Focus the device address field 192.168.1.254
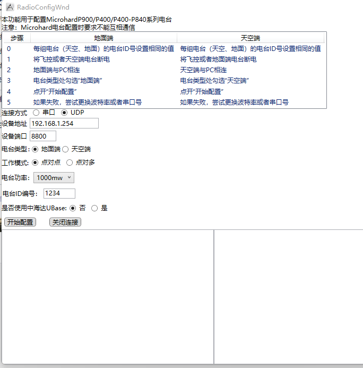This screenshot has width=363, height=368. pos(64,123)
